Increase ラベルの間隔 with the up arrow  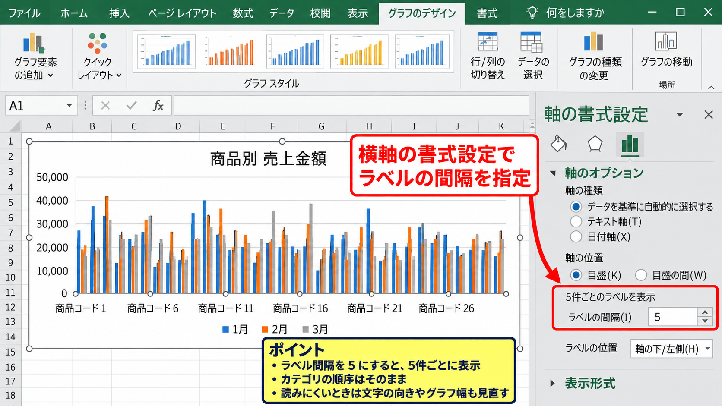tap(705, 312)
